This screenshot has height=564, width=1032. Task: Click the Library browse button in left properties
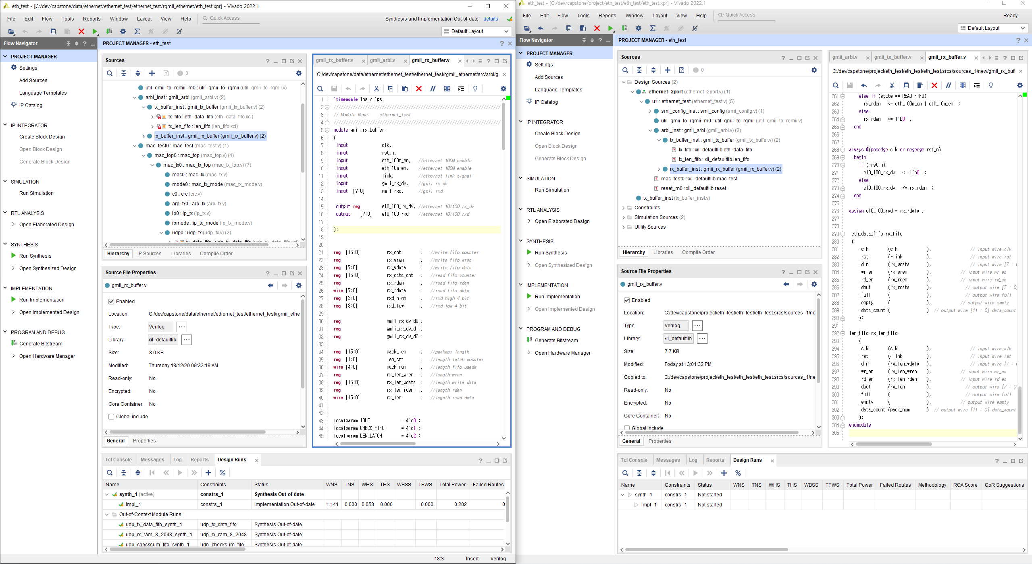[186, 340]
